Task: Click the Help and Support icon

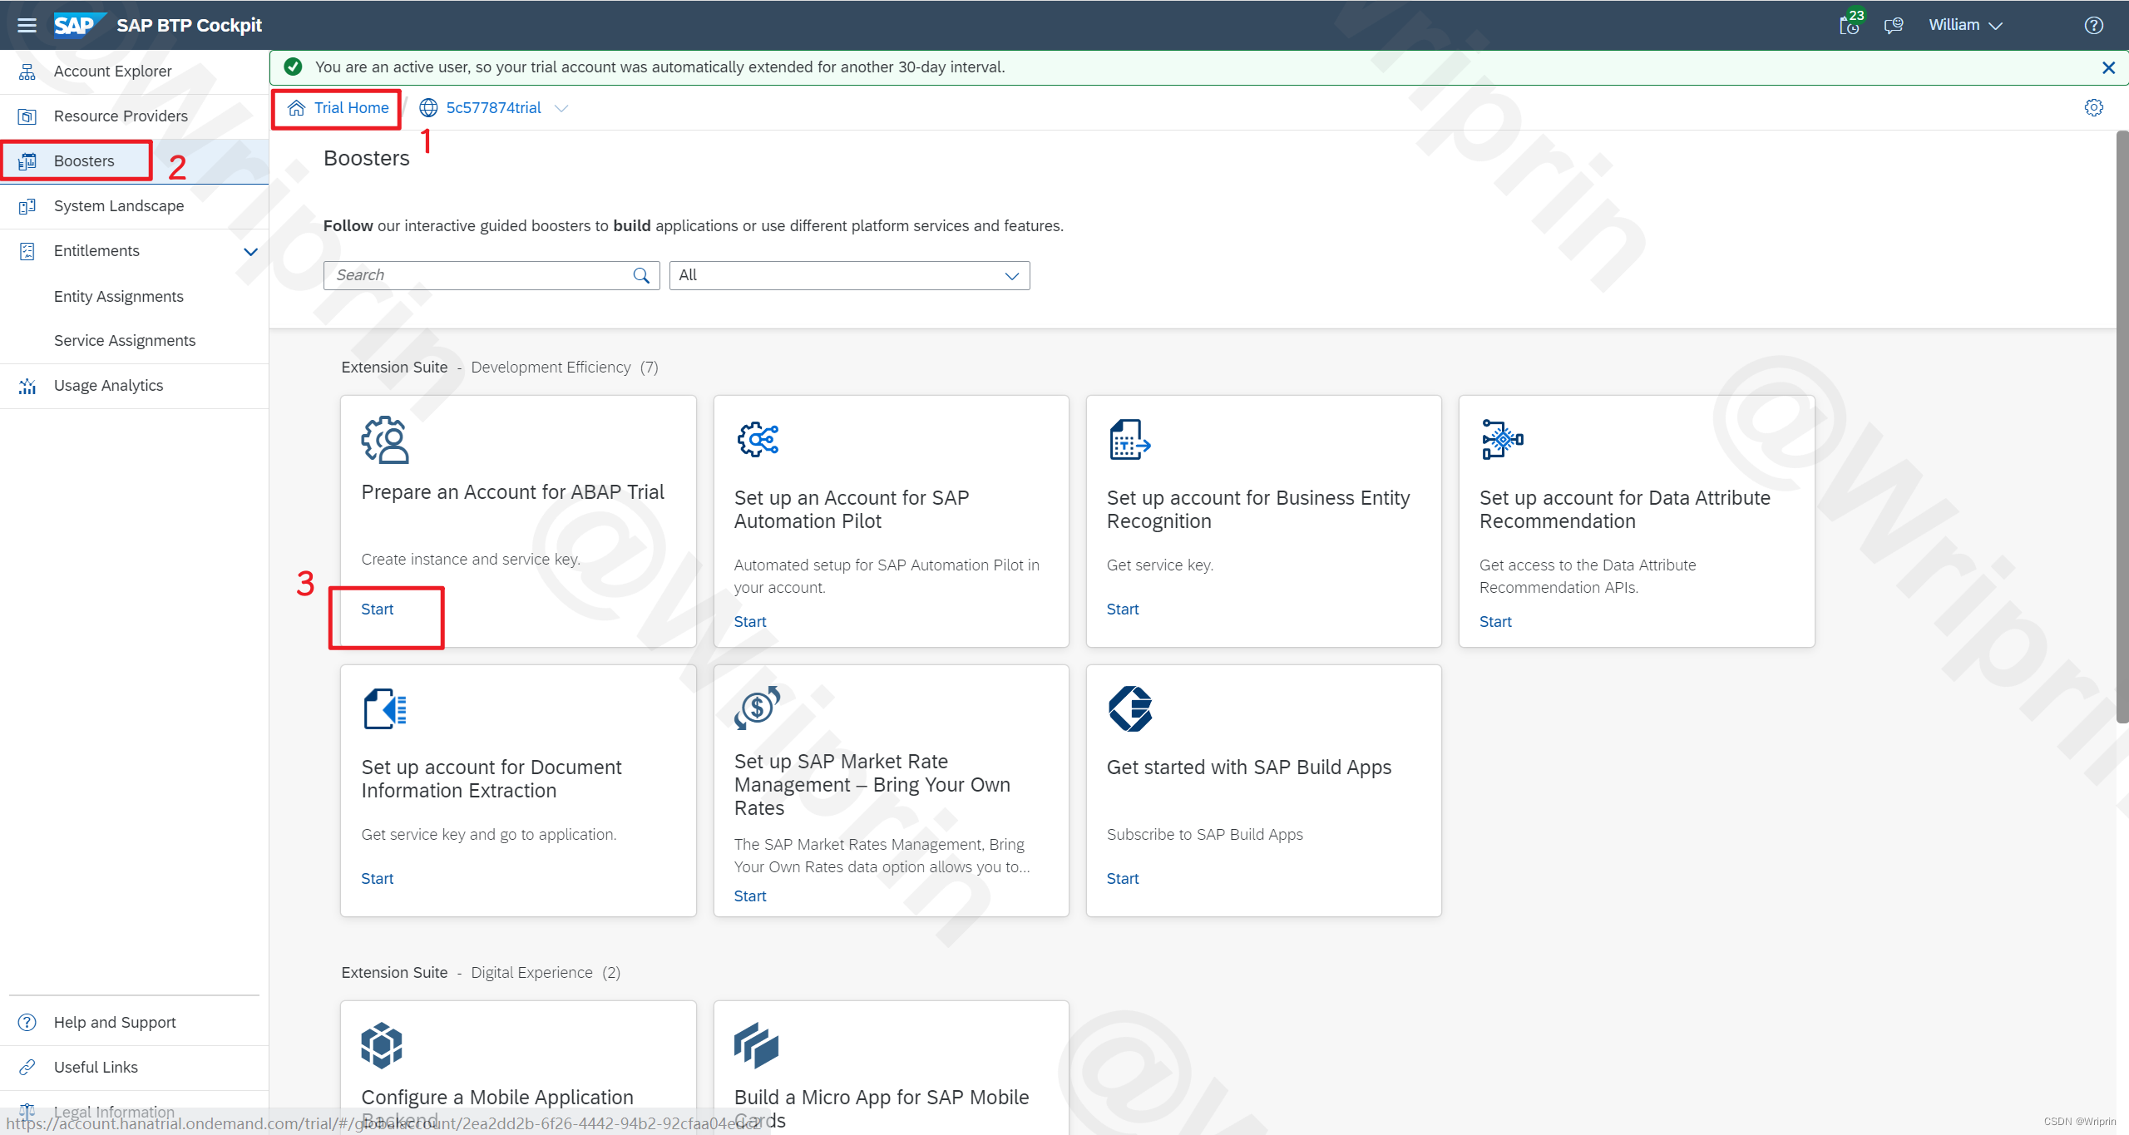Action: 27,1023
